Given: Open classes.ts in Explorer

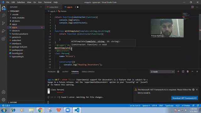Looking at the screenshot, I should (16, 31).
